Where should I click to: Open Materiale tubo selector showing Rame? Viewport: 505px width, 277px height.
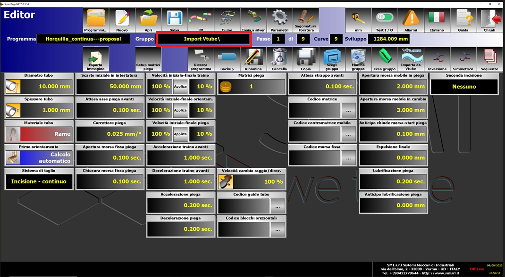(39, 134)
